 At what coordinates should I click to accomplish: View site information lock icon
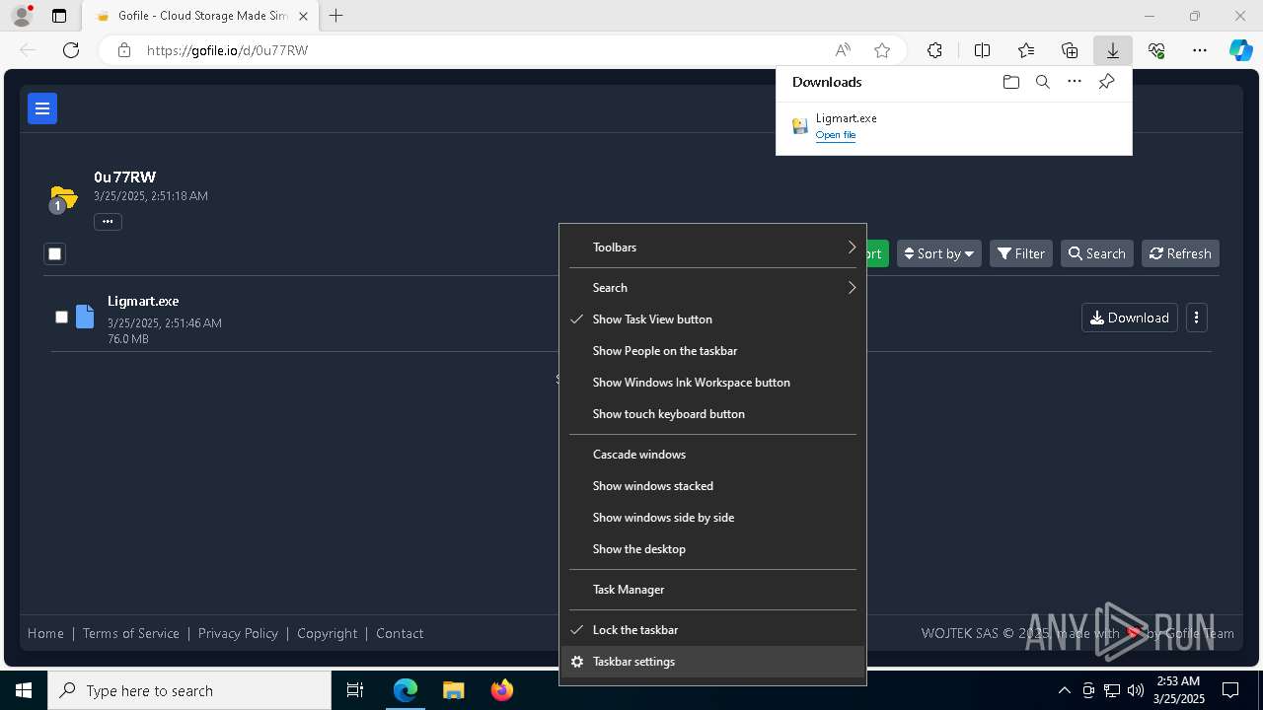124,50
